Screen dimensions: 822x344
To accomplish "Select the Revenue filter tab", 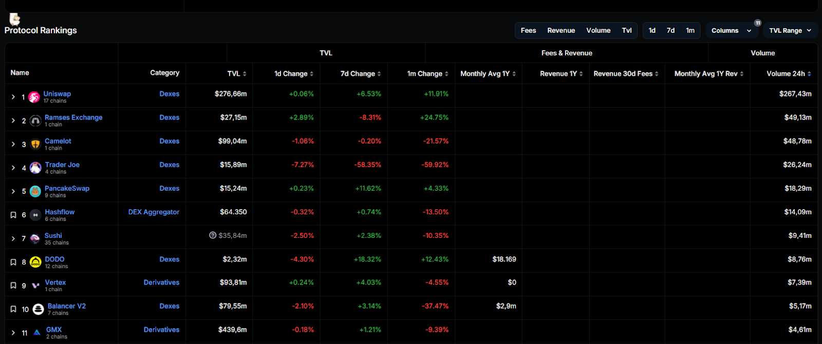I will [x=561, y=31].
